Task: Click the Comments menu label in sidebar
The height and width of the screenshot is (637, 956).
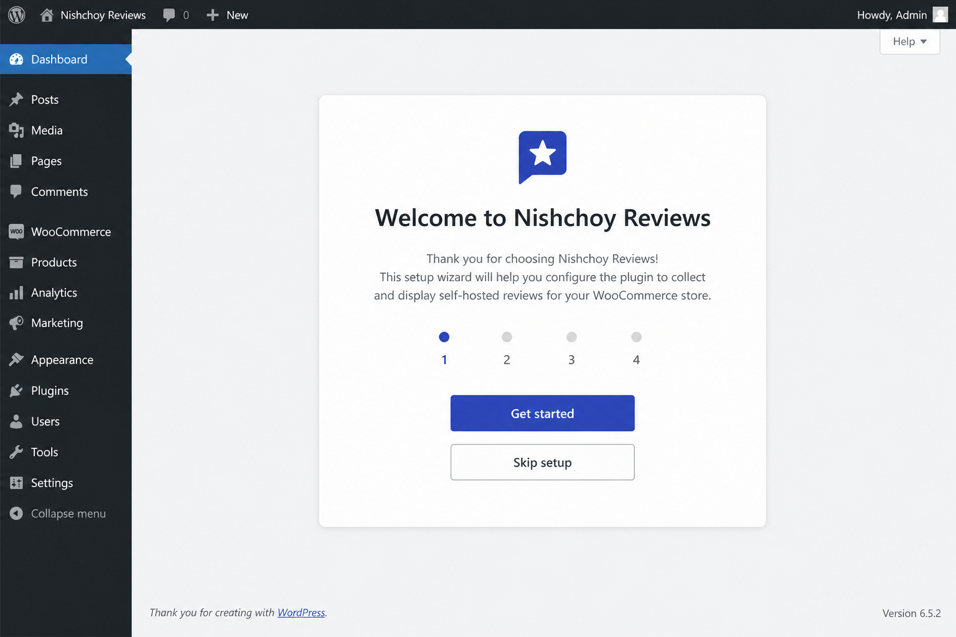Action: 60,192
